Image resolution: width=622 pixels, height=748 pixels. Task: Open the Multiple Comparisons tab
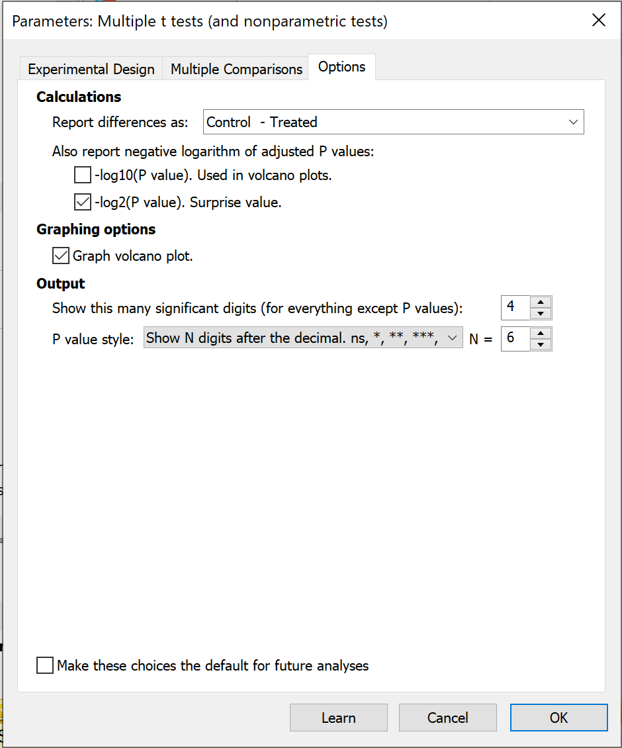[236, 69]
